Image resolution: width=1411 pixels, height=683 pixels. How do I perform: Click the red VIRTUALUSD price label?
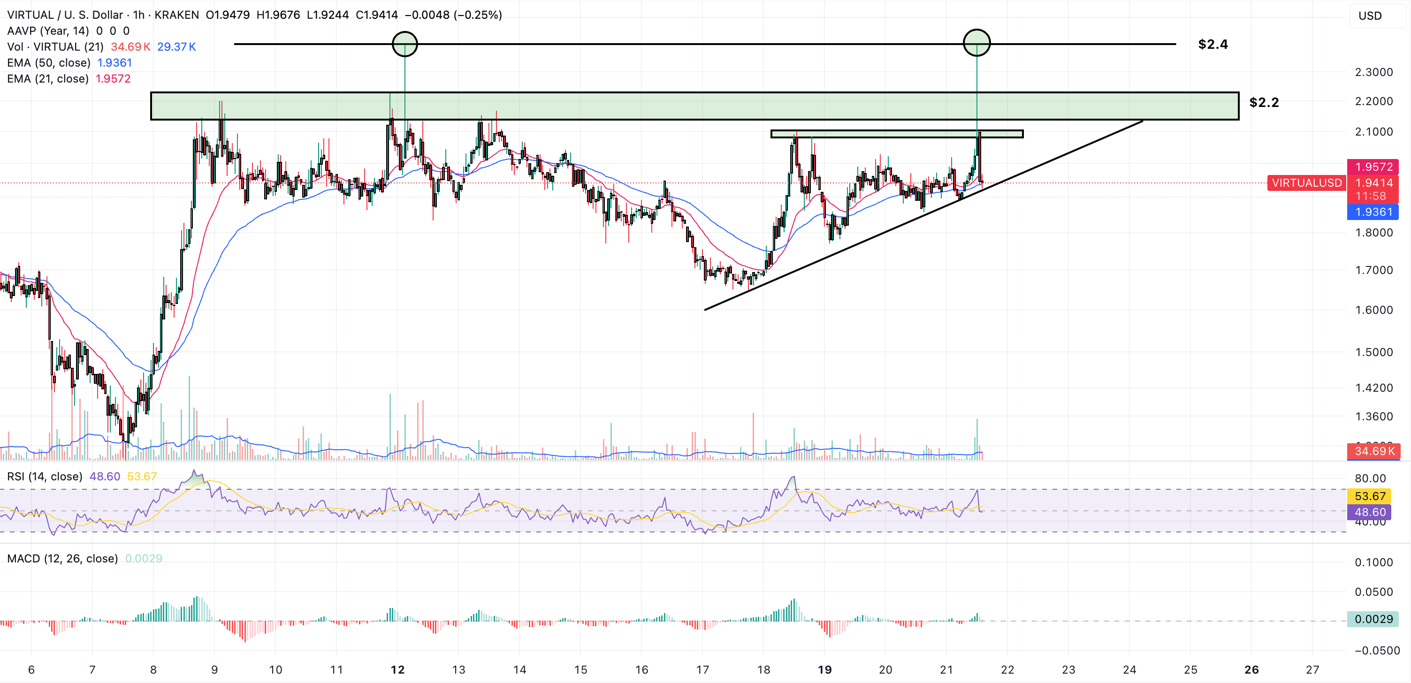1306,182
